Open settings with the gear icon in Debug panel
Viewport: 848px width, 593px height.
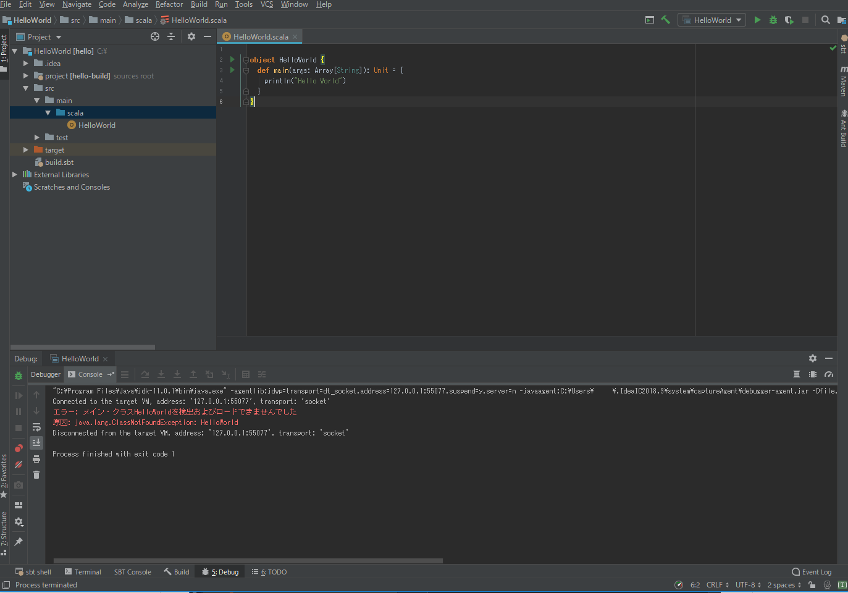pyautogui.click(x=812, y=358)
